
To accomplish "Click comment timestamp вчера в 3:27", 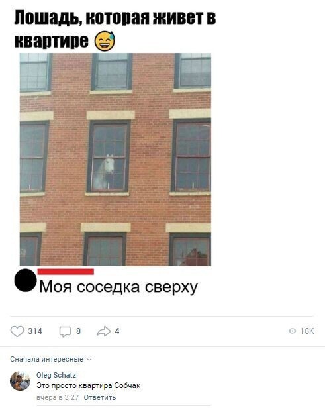I will click(x=58, y=397).
